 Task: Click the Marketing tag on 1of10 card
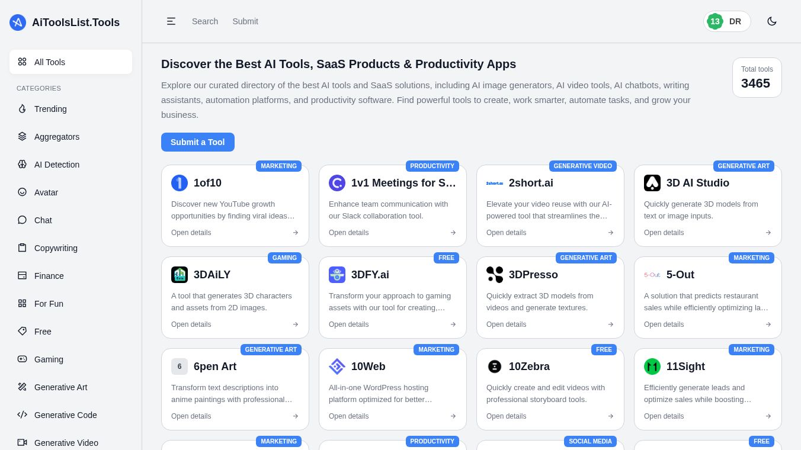pyautogui.click(x=278, y=166)
